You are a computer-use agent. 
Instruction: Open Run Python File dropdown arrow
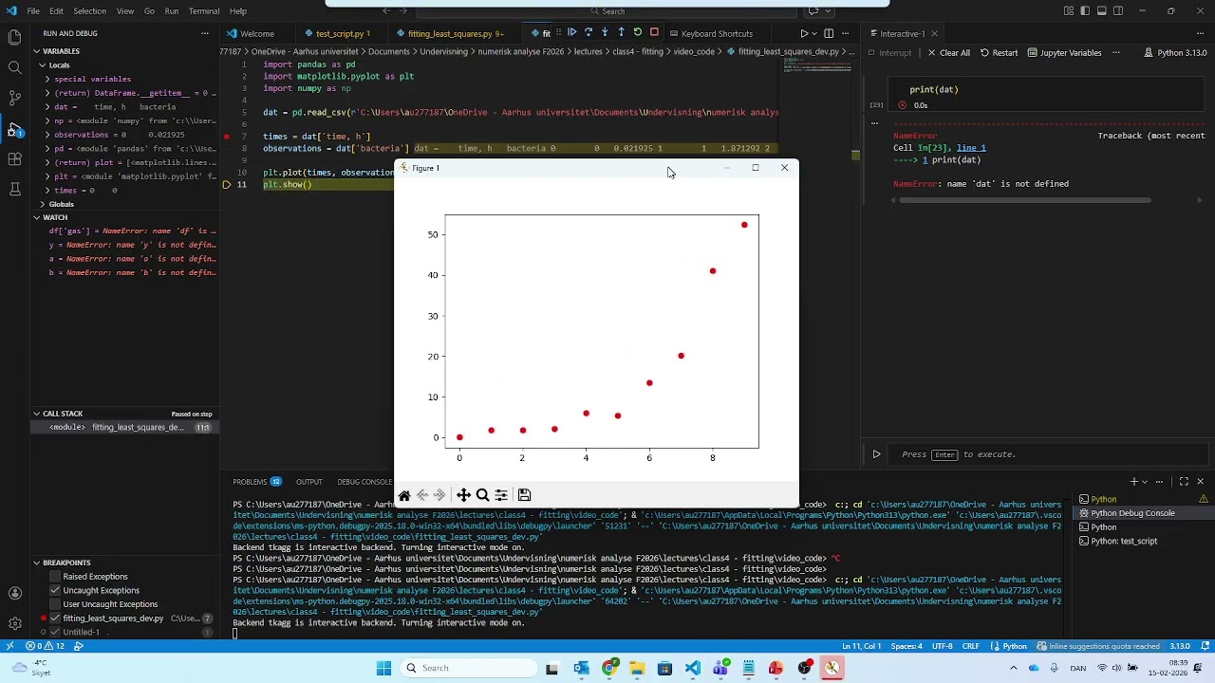[814, 34]
